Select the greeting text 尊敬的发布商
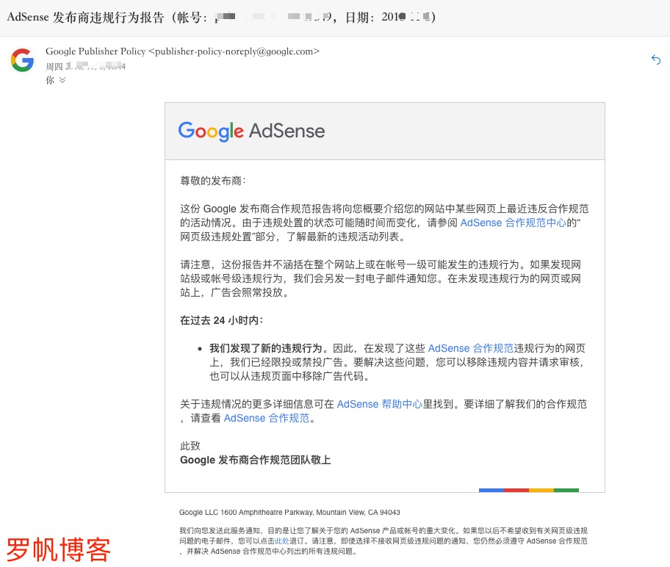 point(211,181)
